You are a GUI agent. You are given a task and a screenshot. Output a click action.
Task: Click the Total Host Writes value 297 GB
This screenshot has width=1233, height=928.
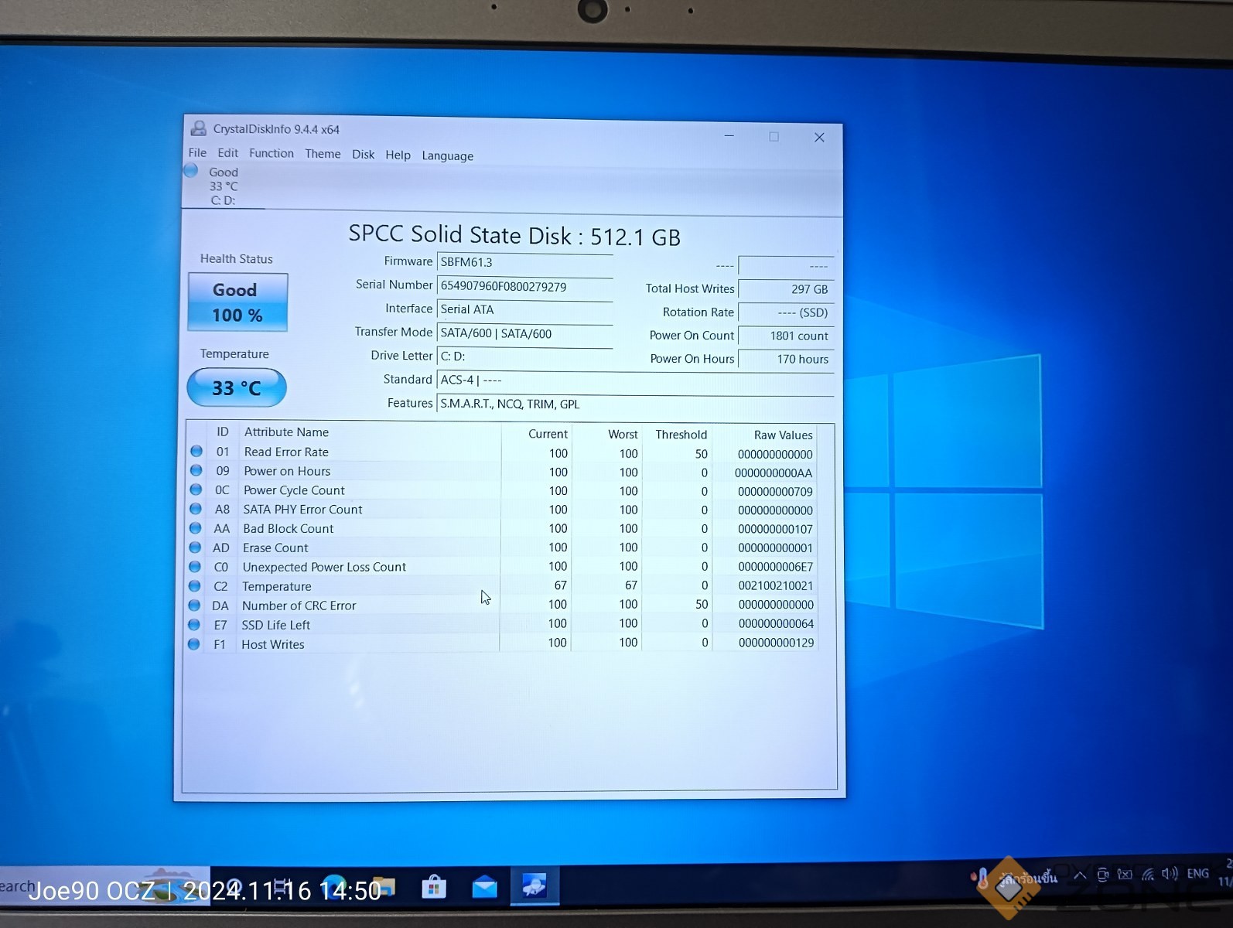click(785, 289)
